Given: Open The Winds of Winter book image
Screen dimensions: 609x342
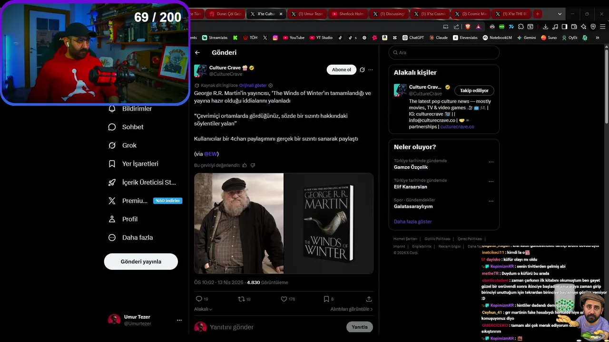Looking at the screenshot, I should [x=329, y=223].
